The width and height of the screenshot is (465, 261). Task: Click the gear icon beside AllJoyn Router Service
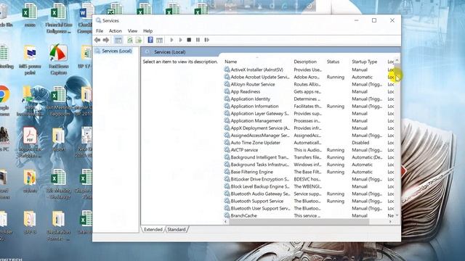point(227,84)
